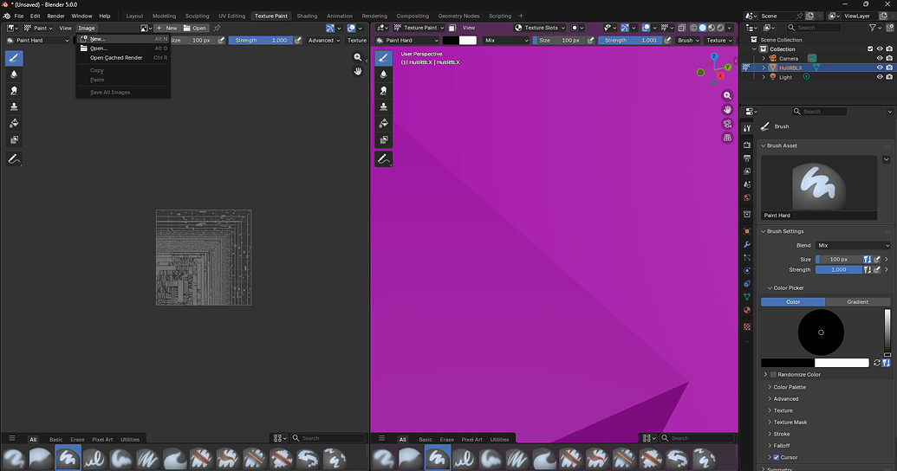Toggle Collection exclude checkbox in outliner
The height and width of the screenshot is (471, 897).
[870, 49]
